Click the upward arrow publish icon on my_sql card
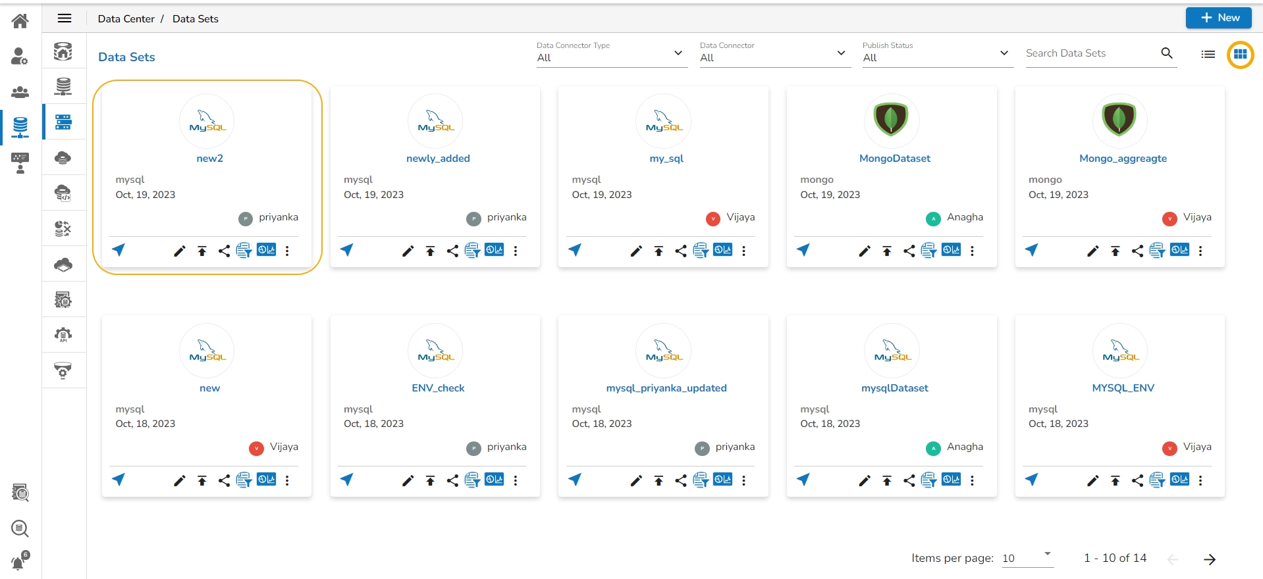The height and width of the screenshot is (579, 1263). coord(658,251)
